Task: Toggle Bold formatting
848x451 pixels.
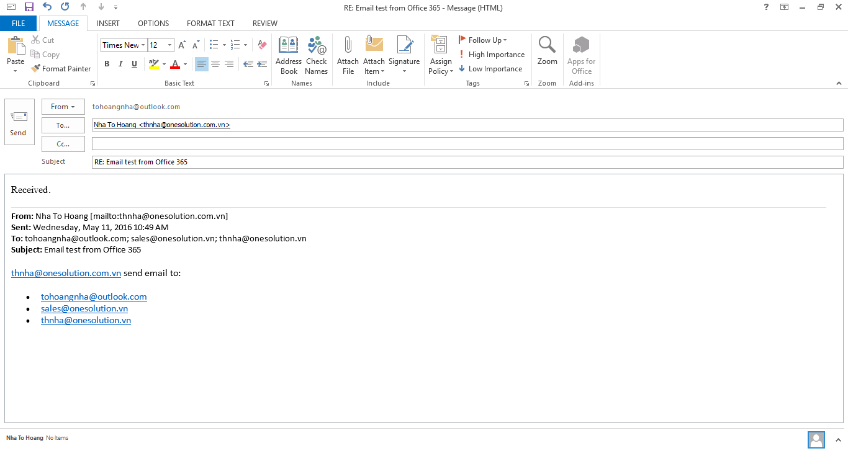Action: (107, 64)
